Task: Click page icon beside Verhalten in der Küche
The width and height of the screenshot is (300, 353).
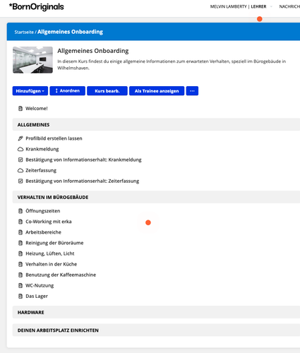Action: tap(20, 264)
